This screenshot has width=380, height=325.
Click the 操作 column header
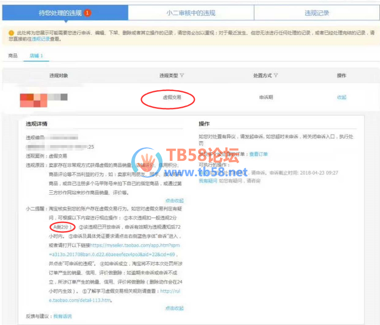pos(342,76)
